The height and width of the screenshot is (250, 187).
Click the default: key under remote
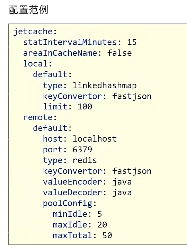click(52, 128)
